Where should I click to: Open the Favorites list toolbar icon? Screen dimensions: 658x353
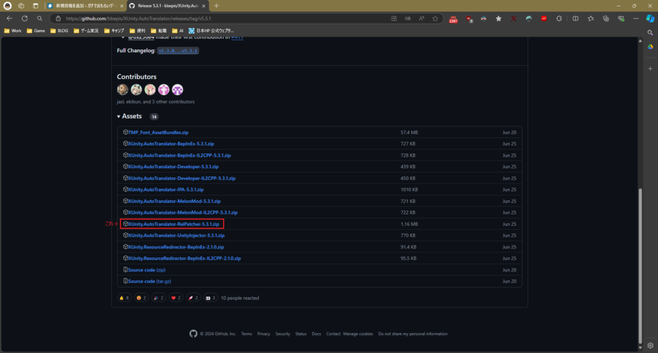pos(591,19)
